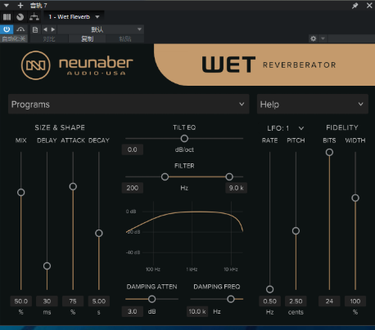
Task: Click the BITS slider handle
Action: pos(329,152)
